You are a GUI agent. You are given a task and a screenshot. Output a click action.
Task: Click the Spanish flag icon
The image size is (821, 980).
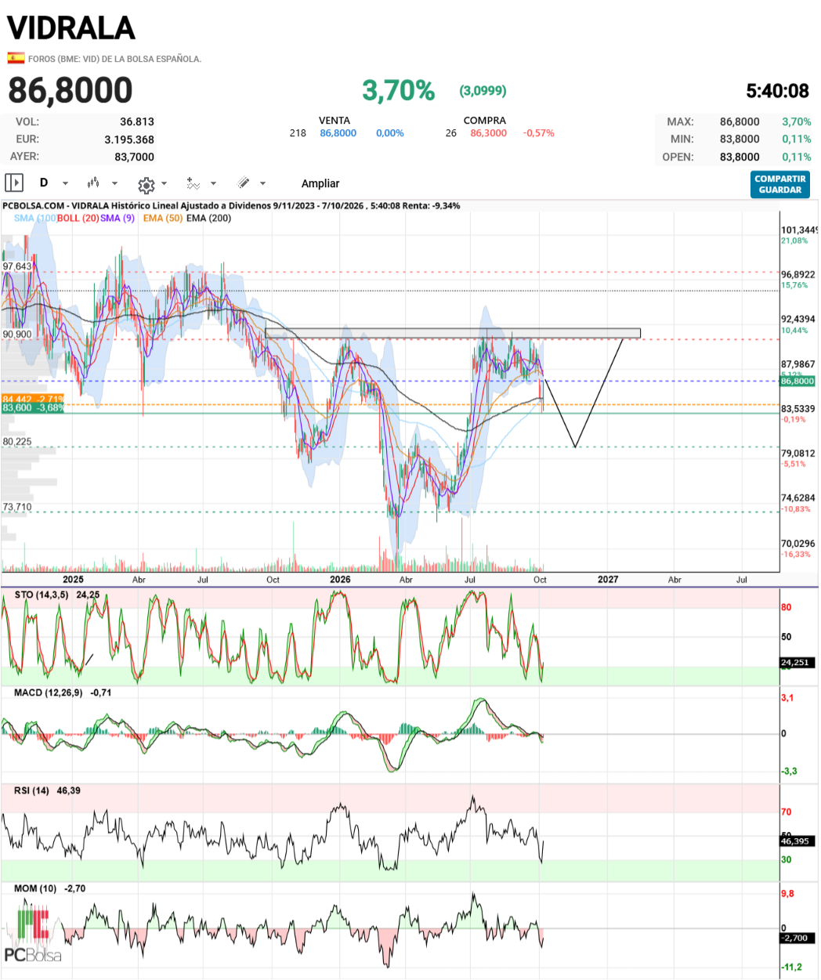15,58
